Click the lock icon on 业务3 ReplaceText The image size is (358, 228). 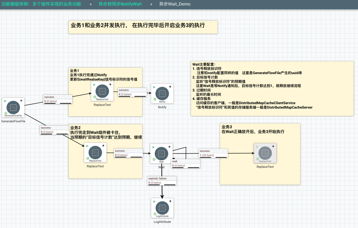point(257,147)
